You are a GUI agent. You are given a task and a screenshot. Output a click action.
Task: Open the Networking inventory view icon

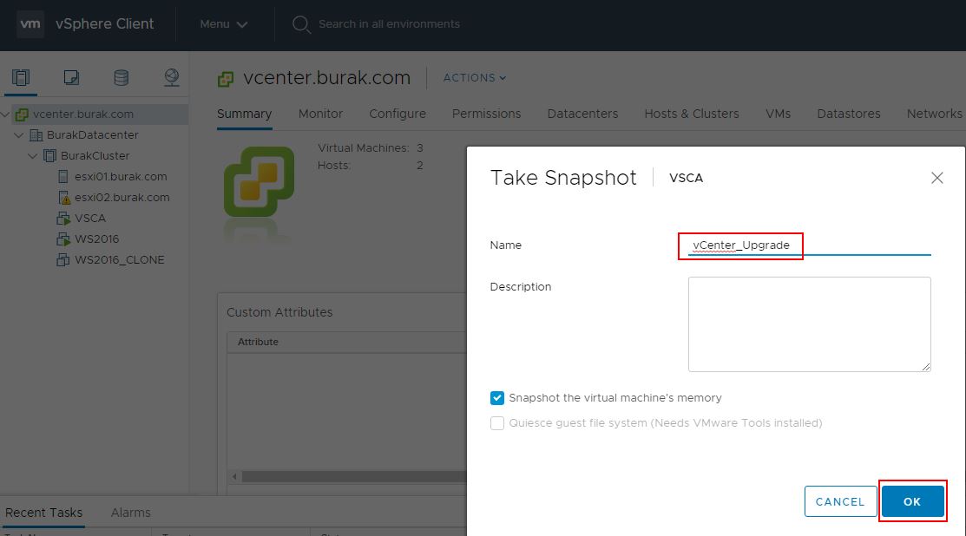point(172,77)
